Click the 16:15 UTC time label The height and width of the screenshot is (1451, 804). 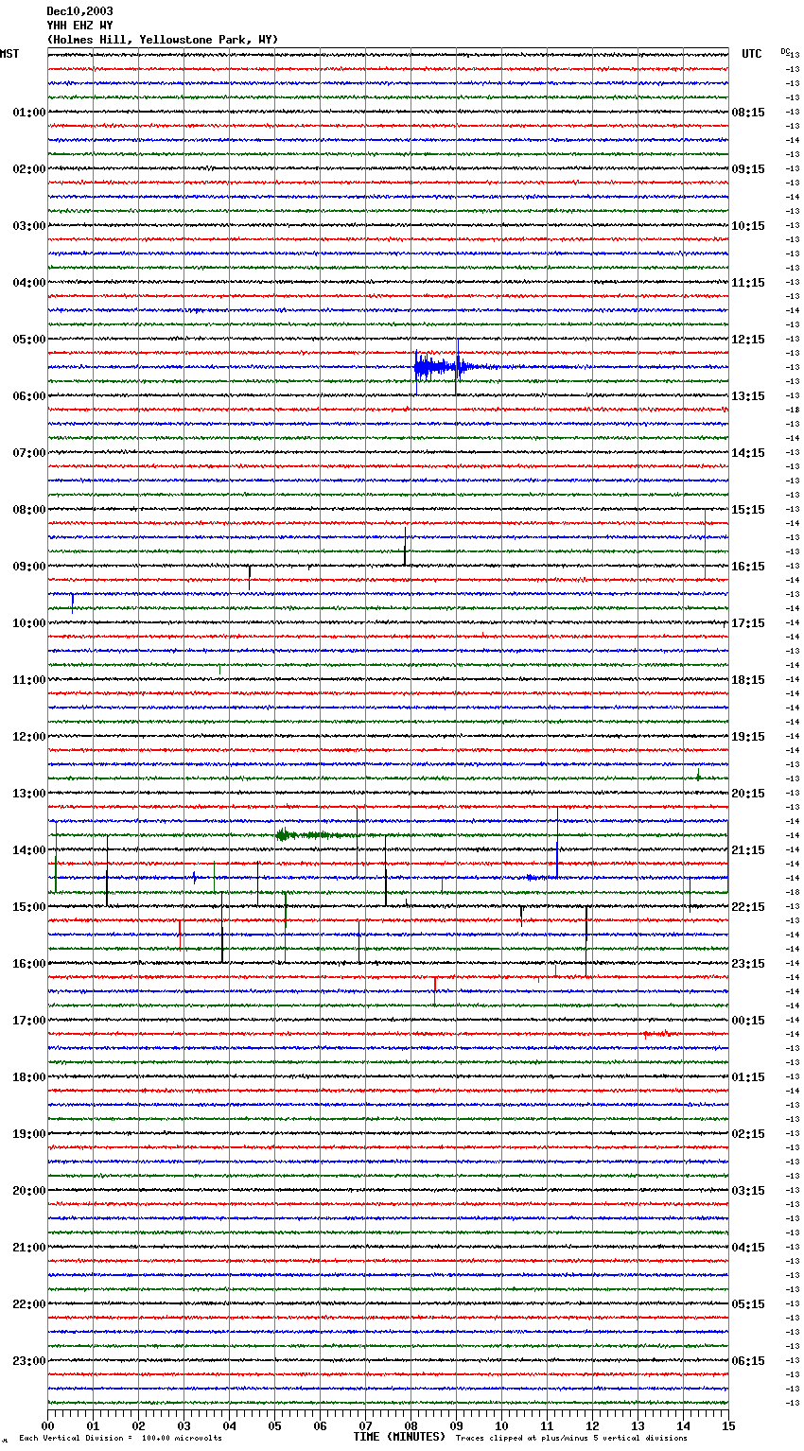748,567
